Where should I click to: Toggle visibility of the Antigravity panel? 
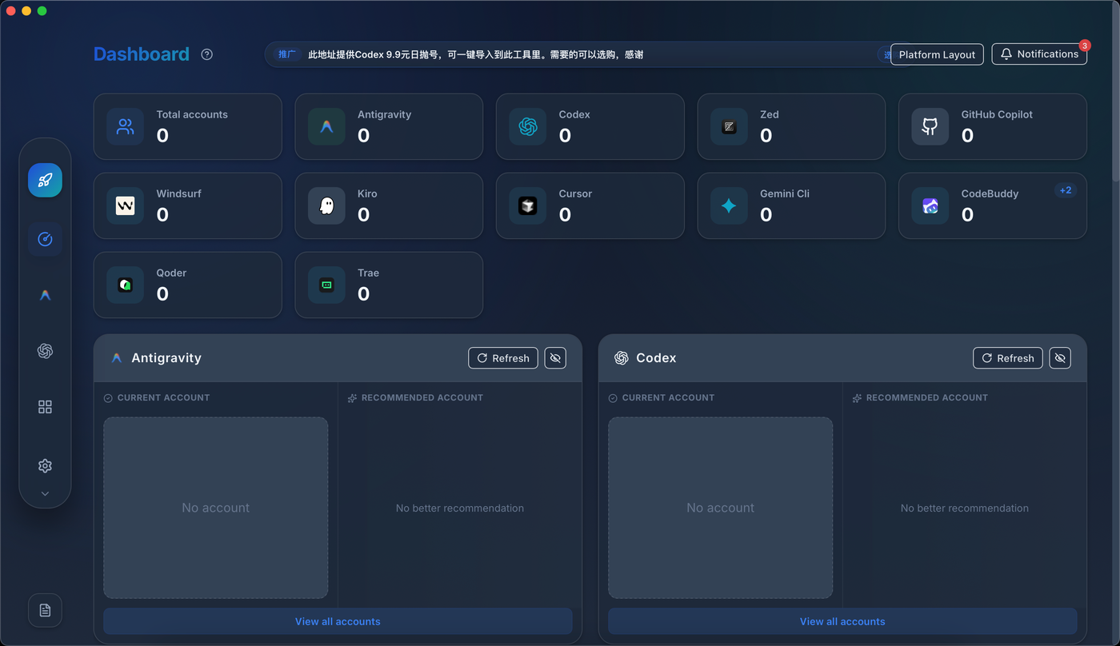pyautogui.click(x=555, y=358)
